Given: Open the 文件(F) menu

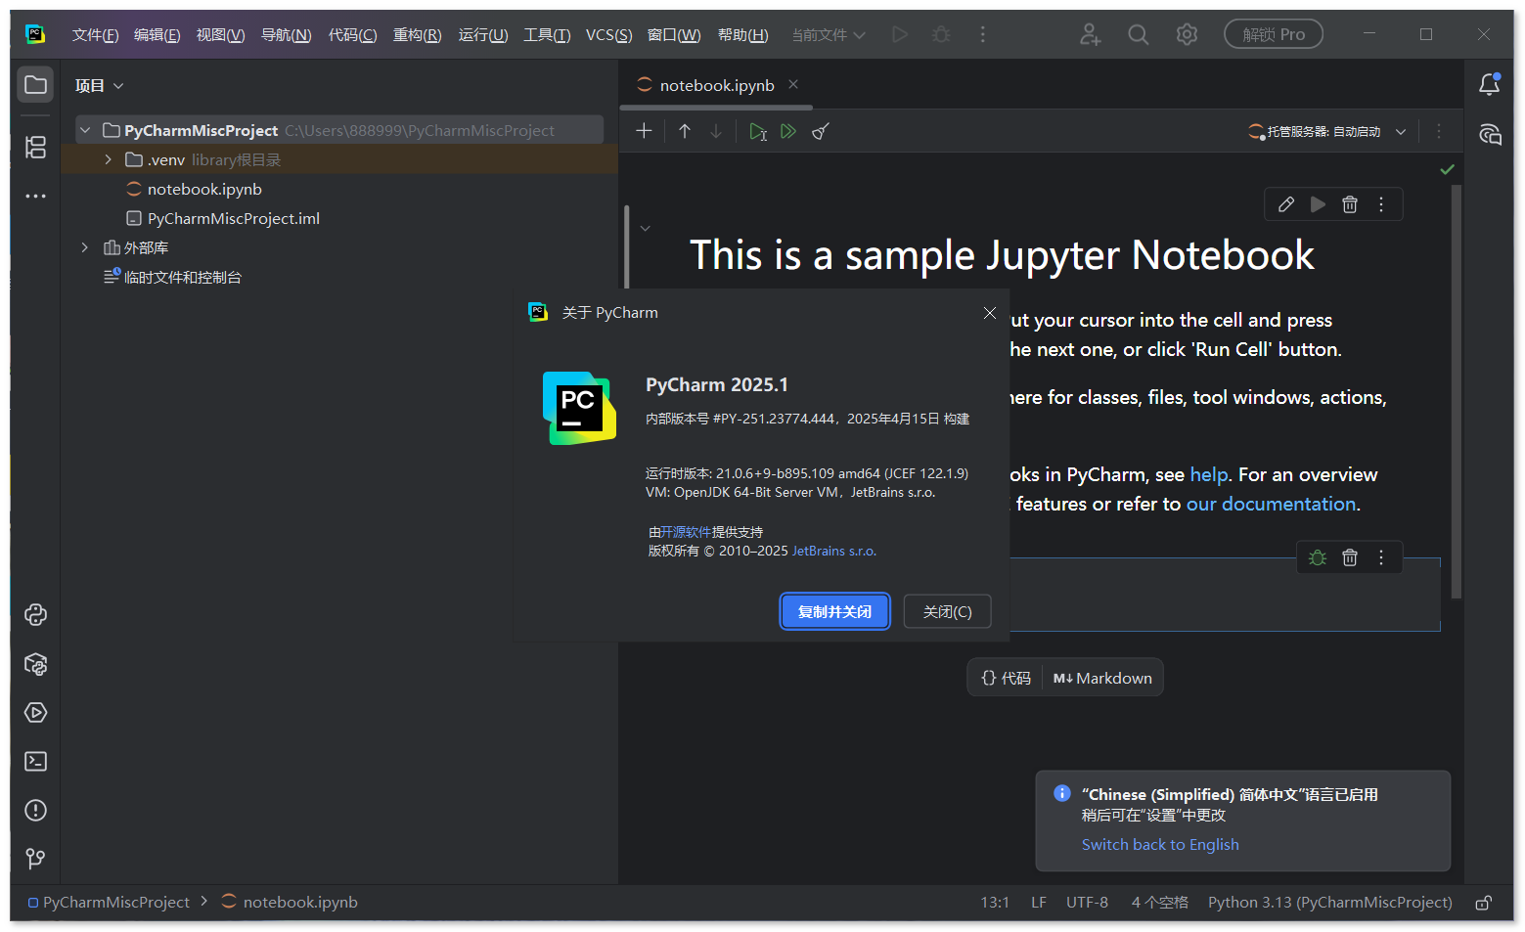Looking at the screenshot, I should pos(95,34).
